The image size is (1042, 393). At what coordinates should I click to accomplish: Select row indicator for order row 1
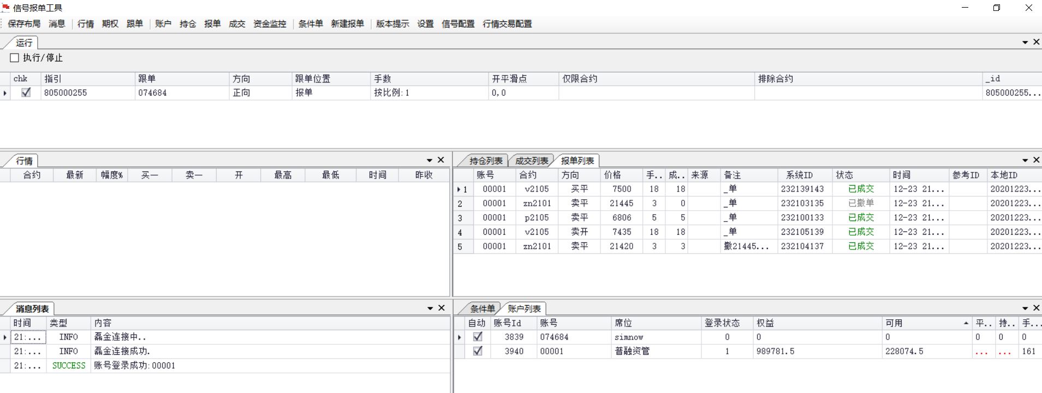(x=462, y=189)
